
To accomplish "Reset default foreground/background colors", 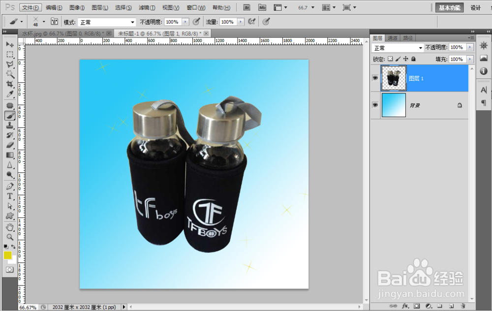I will (6, 247).
